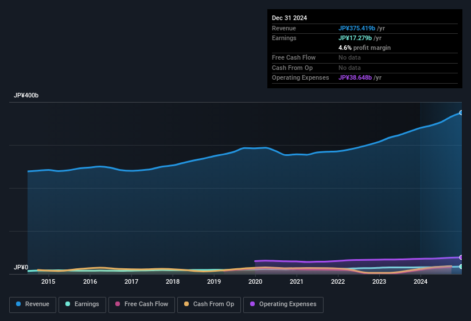Click the 2021 x-axis label

point(297,281)
